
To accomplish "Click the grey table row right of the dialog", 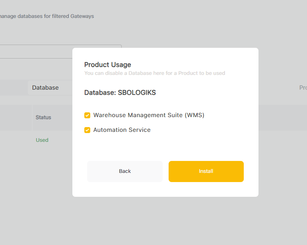I will [282, 118].
